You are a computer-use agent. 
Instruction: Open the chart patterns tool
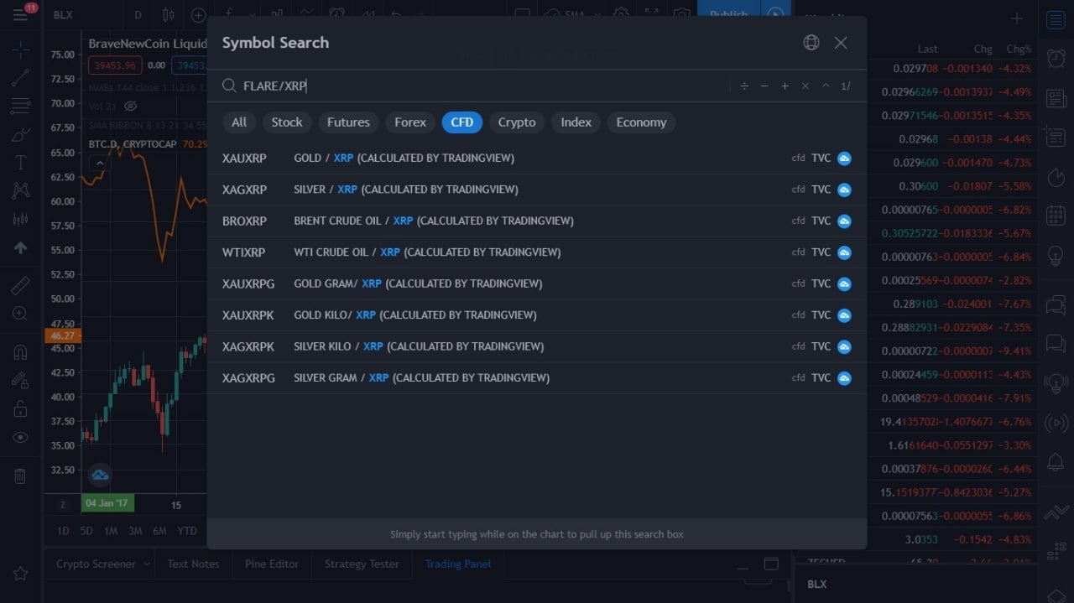20,191
